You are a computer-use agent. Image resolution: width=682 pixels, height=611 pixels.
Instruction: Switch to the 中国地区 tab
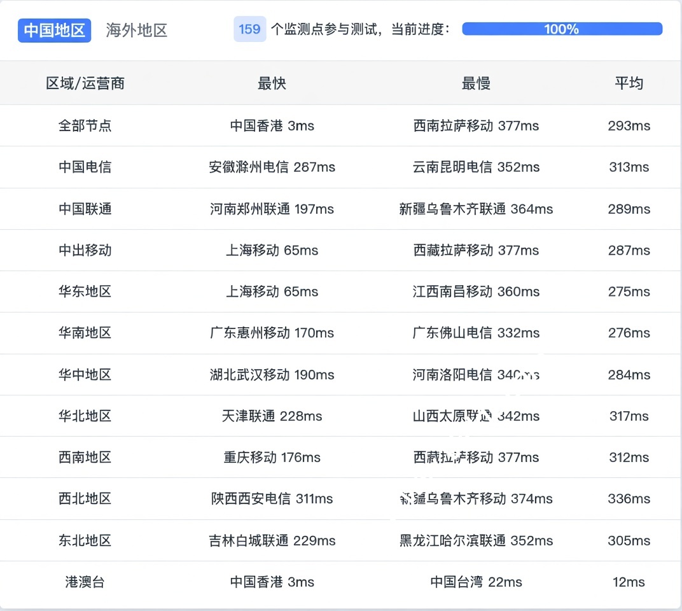[55, 31]
